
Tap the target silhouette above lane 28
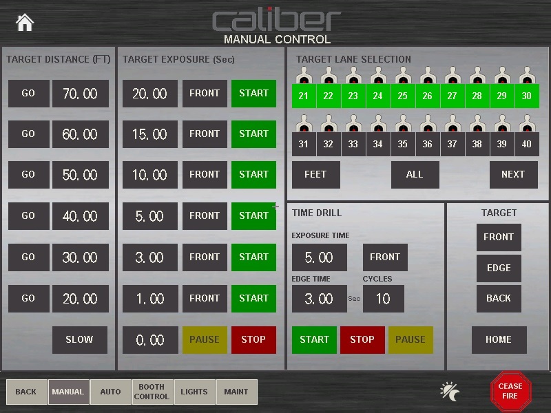point(477,74)
